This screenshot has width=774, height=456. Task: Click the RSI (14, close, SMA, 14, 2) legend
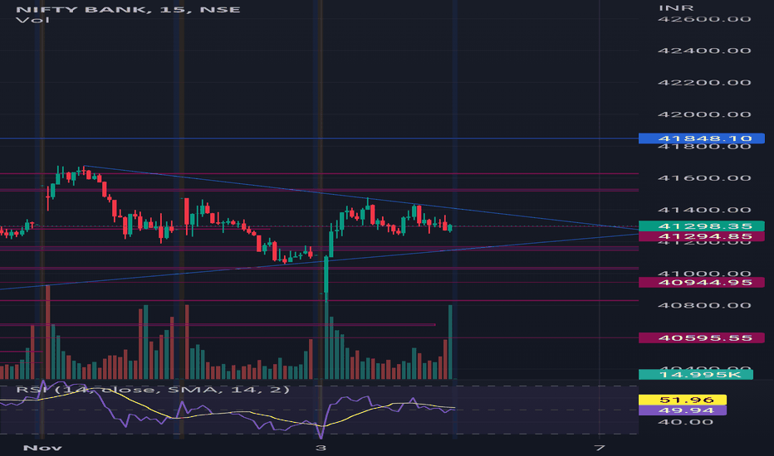tap(153, 390)
